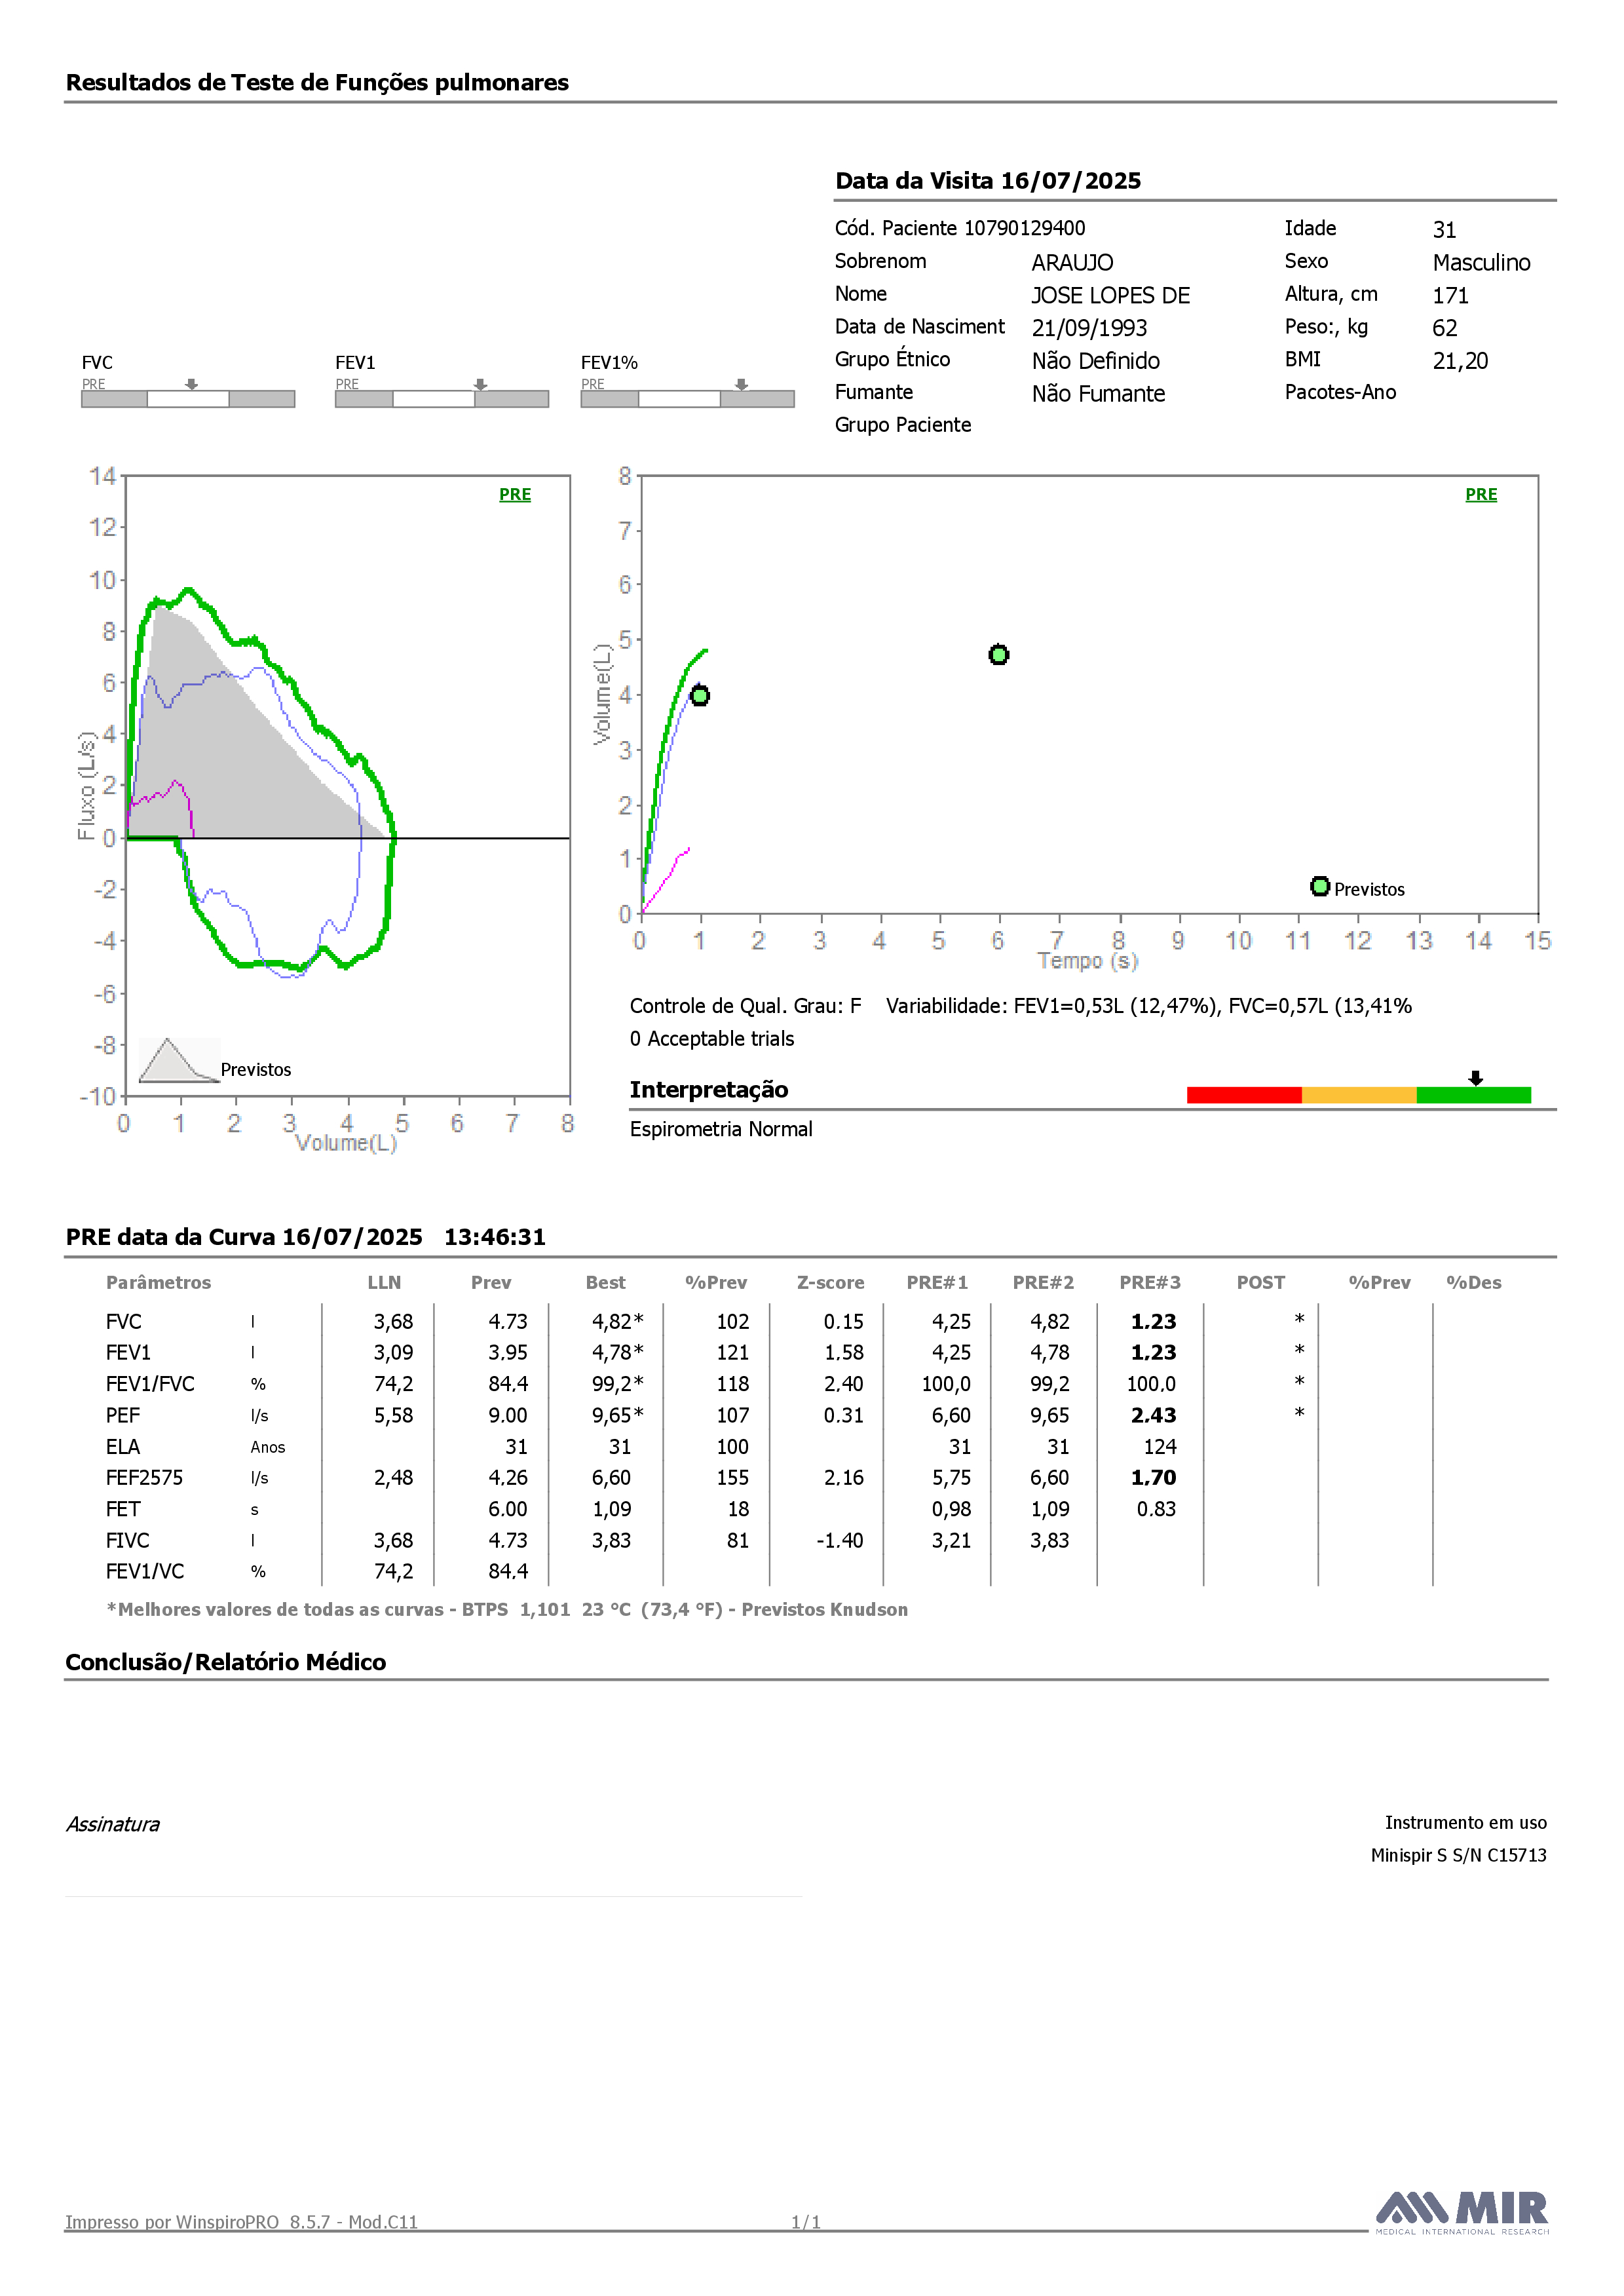Click the height value 171
This screenshot has height=2296, width=1624.
point(1450,296)
